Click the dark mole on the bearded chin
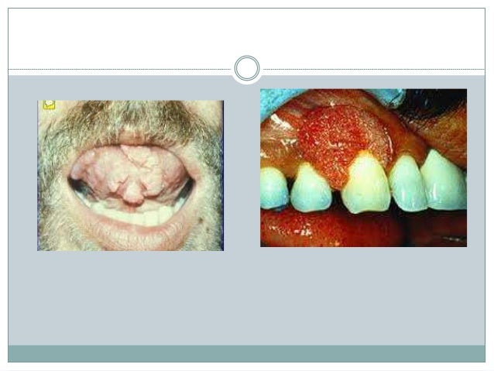Image resolution: width=494 pixels, height=371 pixels. pyautogui.click(x=200, y=220)
